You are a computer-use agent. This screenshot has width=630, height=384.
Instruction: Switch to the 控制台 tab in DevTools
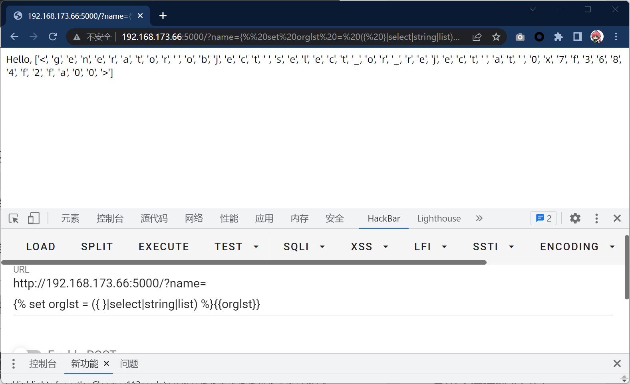[110, 218]
